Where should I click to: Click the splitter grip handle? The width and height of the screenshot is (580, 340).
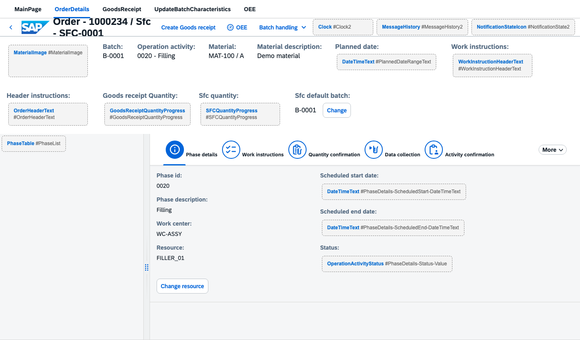point(147,267)
